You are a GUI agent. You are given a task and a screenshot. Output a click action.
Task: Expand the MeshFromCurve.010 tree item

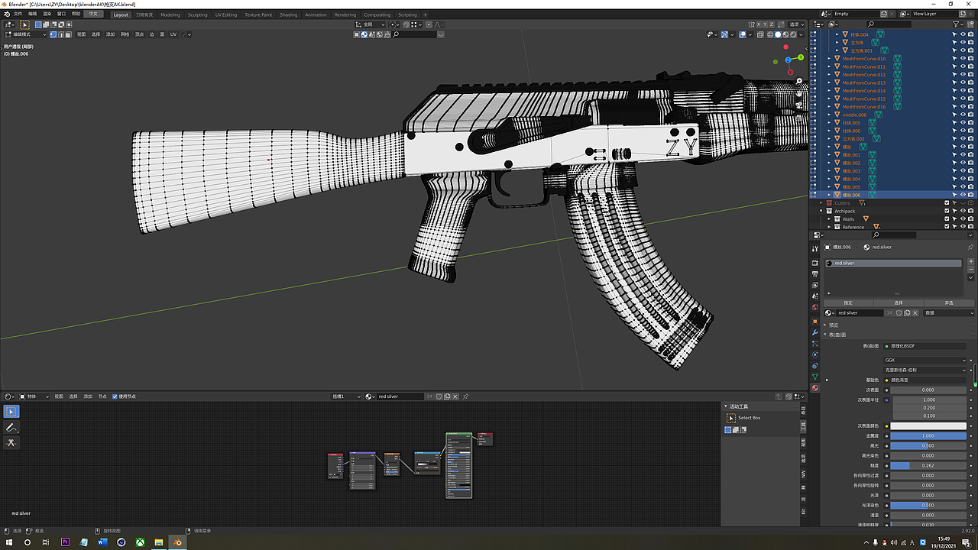tap(828, 58)
